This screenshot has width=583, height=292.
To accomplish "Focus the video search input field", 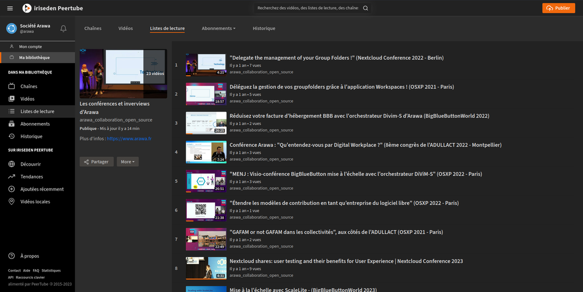I will tap(308, 8).
